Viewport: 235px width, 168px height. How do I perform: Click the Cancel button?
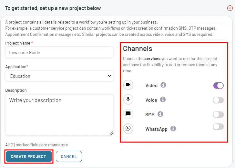point(69,156)
